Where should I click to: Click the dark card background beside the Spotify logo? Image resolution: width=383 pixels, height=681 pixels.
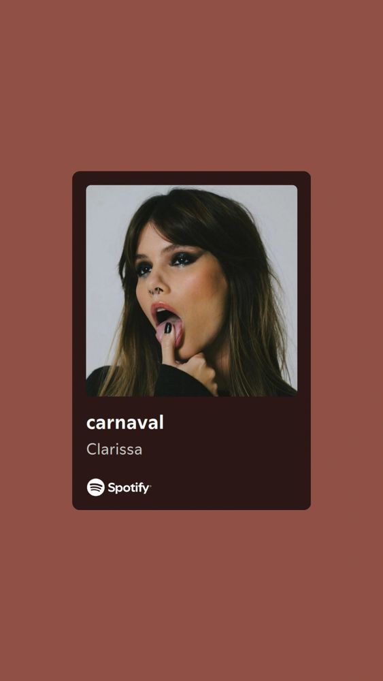230,488
